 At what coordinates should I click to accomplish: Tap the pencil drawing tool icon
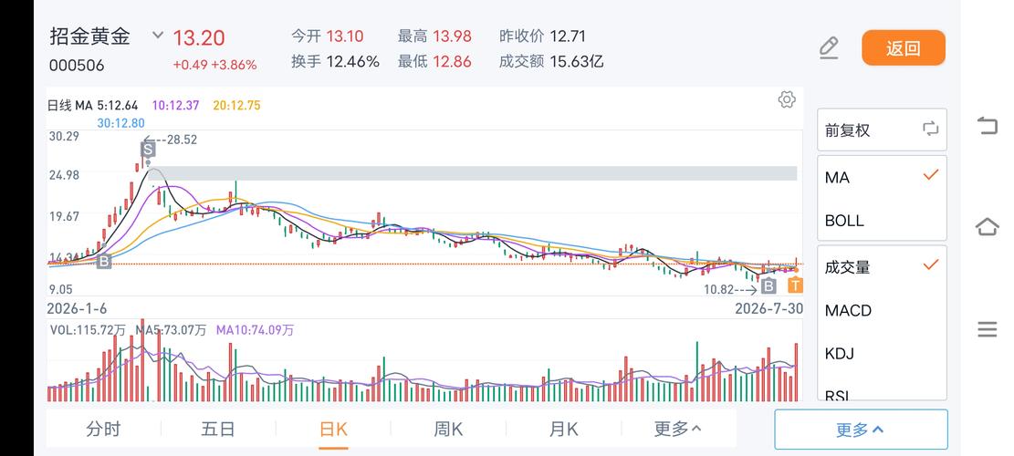pyautogui.click(x=829, y=48)
